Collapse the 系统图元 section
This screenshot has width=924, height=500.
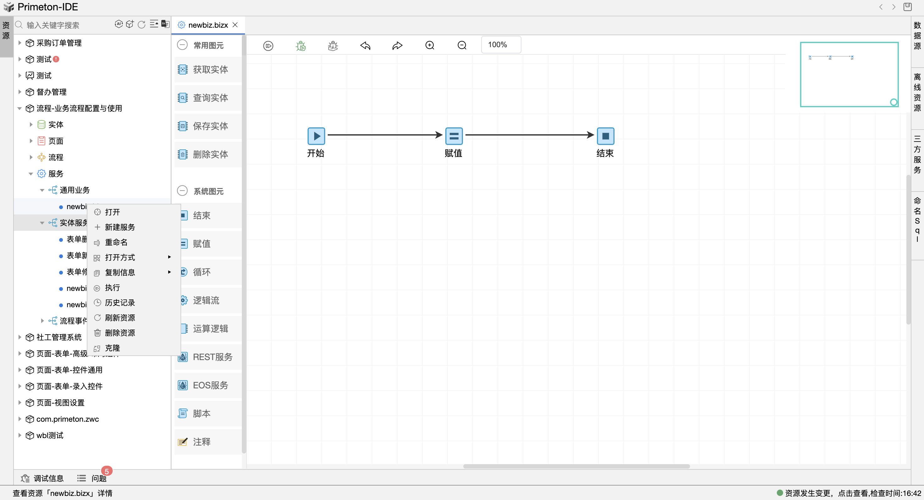pyautogui.click(x=182, y=191)
